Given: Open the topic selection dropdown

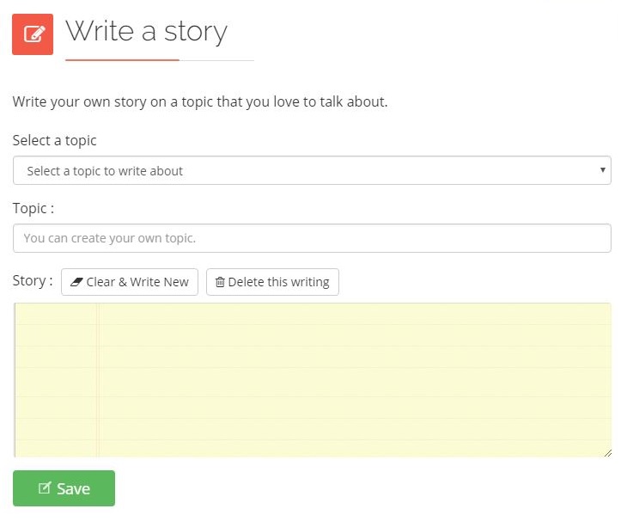Looking at the screenshot, I should (312, 170).
